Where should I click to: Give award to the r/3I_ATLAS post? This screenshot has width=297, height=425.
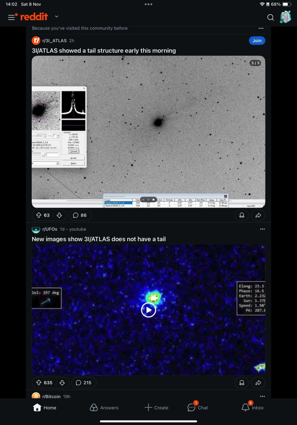point(242,215)
